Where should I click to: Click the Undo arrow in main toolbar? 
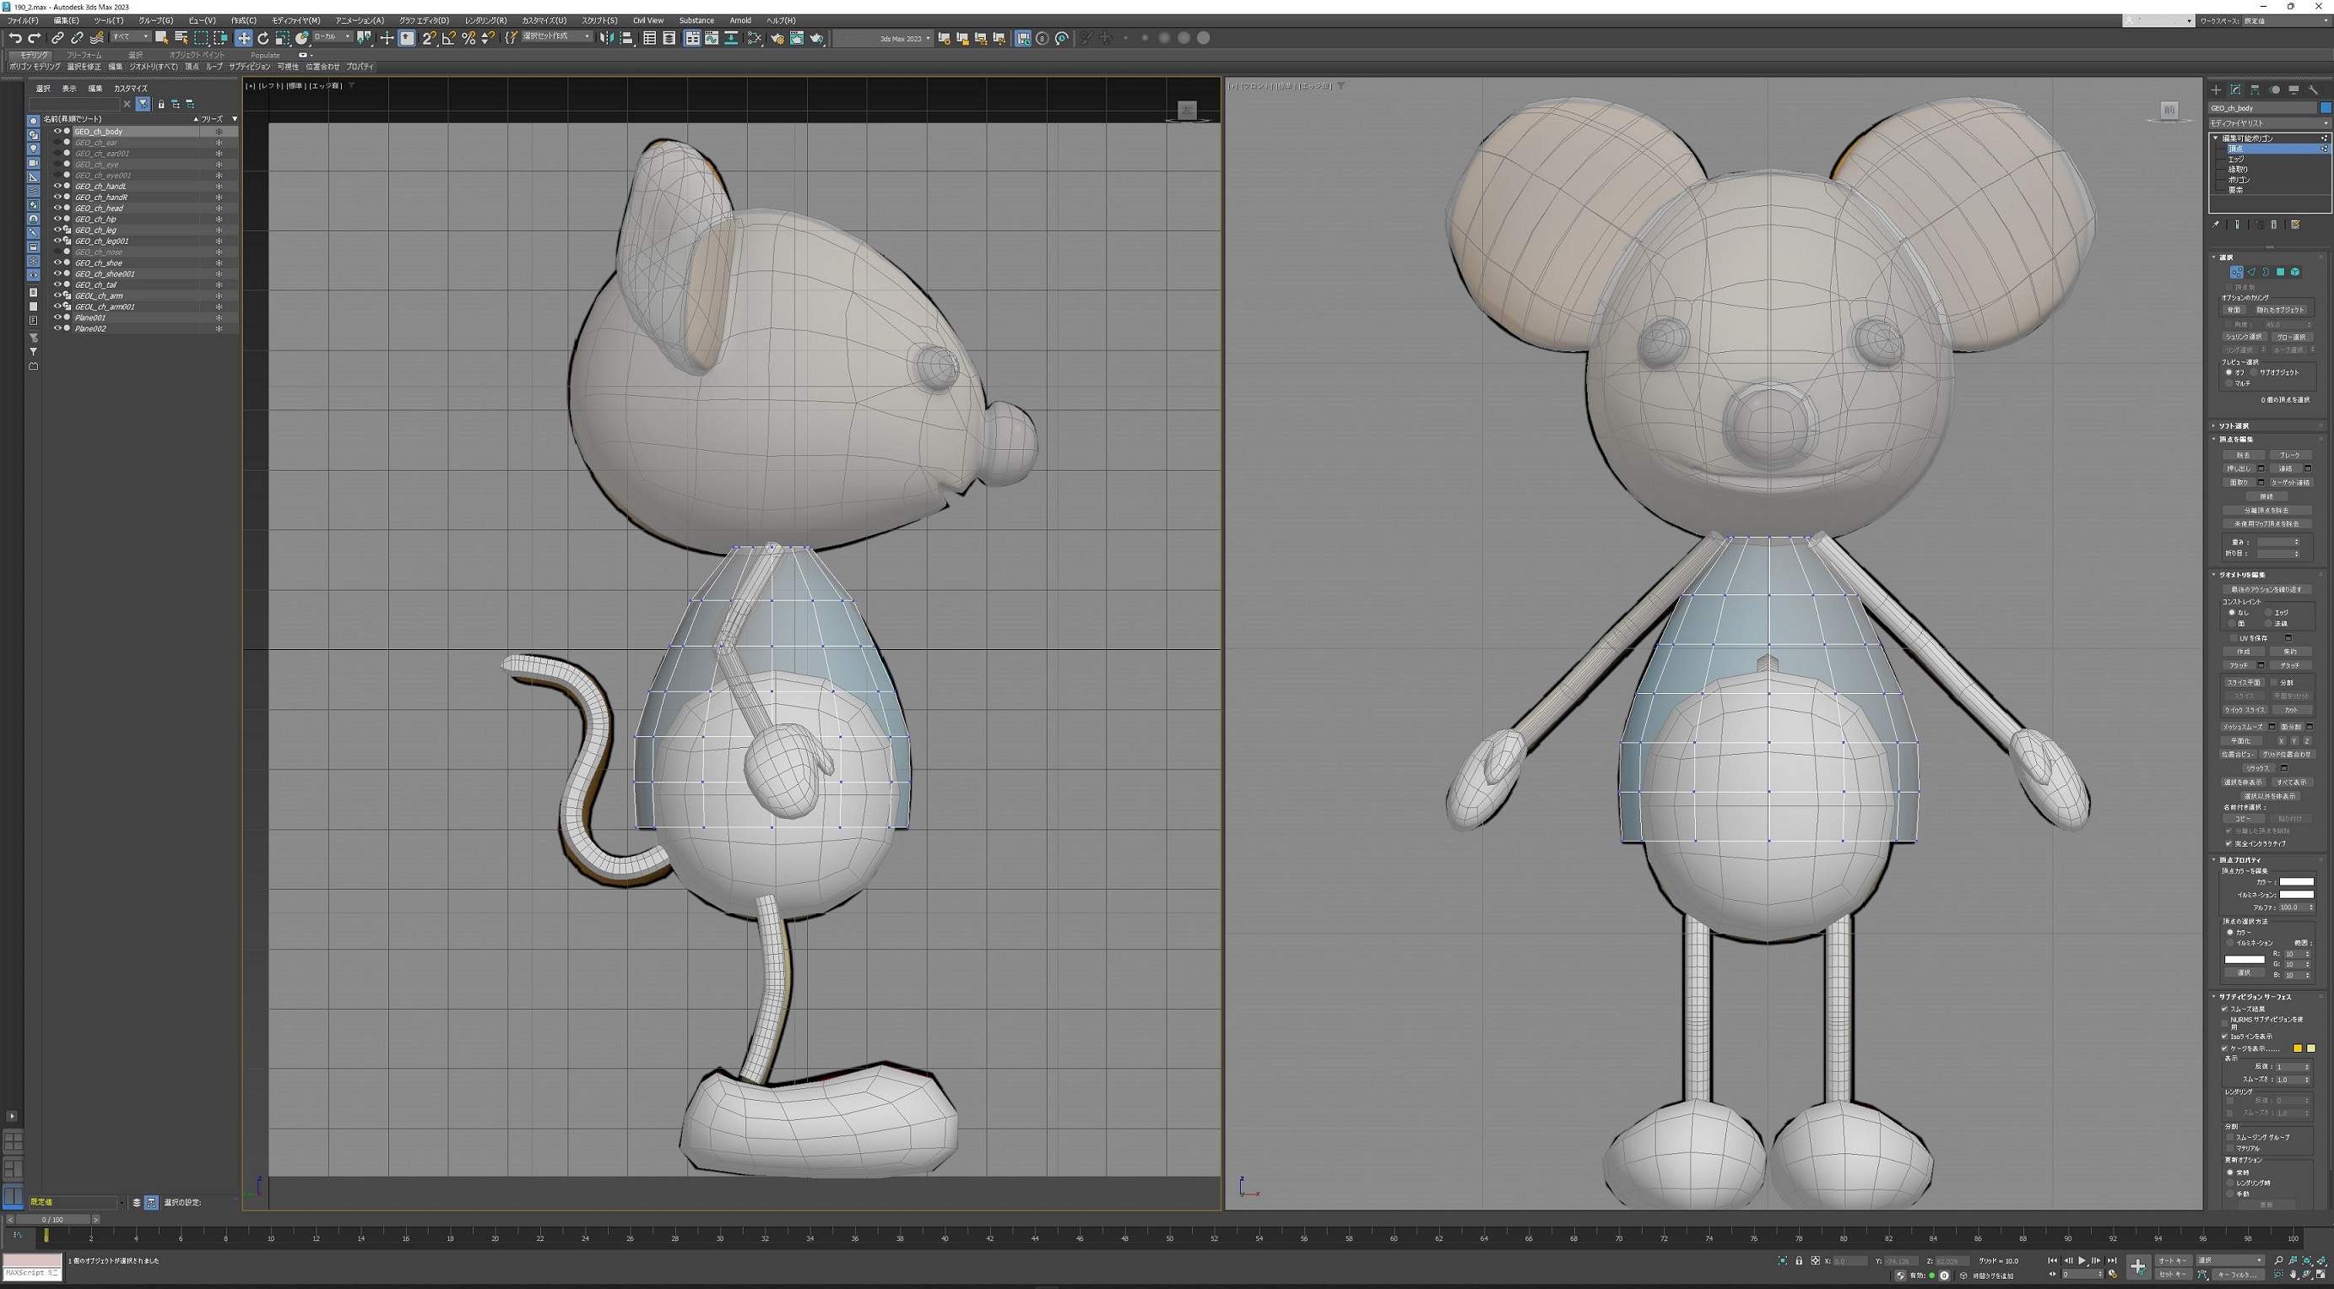[14, 38]
